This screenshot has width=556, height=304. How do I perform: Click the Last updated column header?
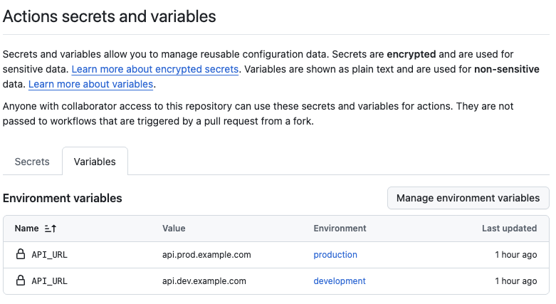coord(509,229)
